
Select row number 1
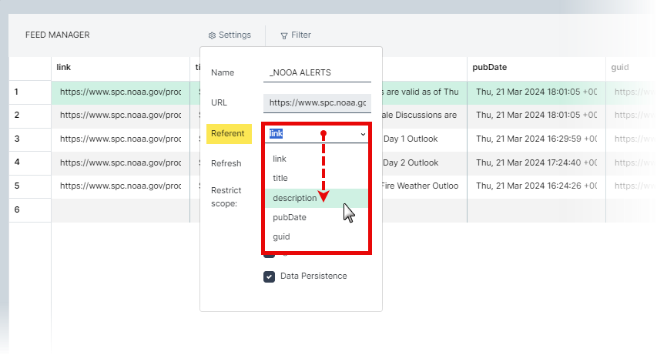30,92
